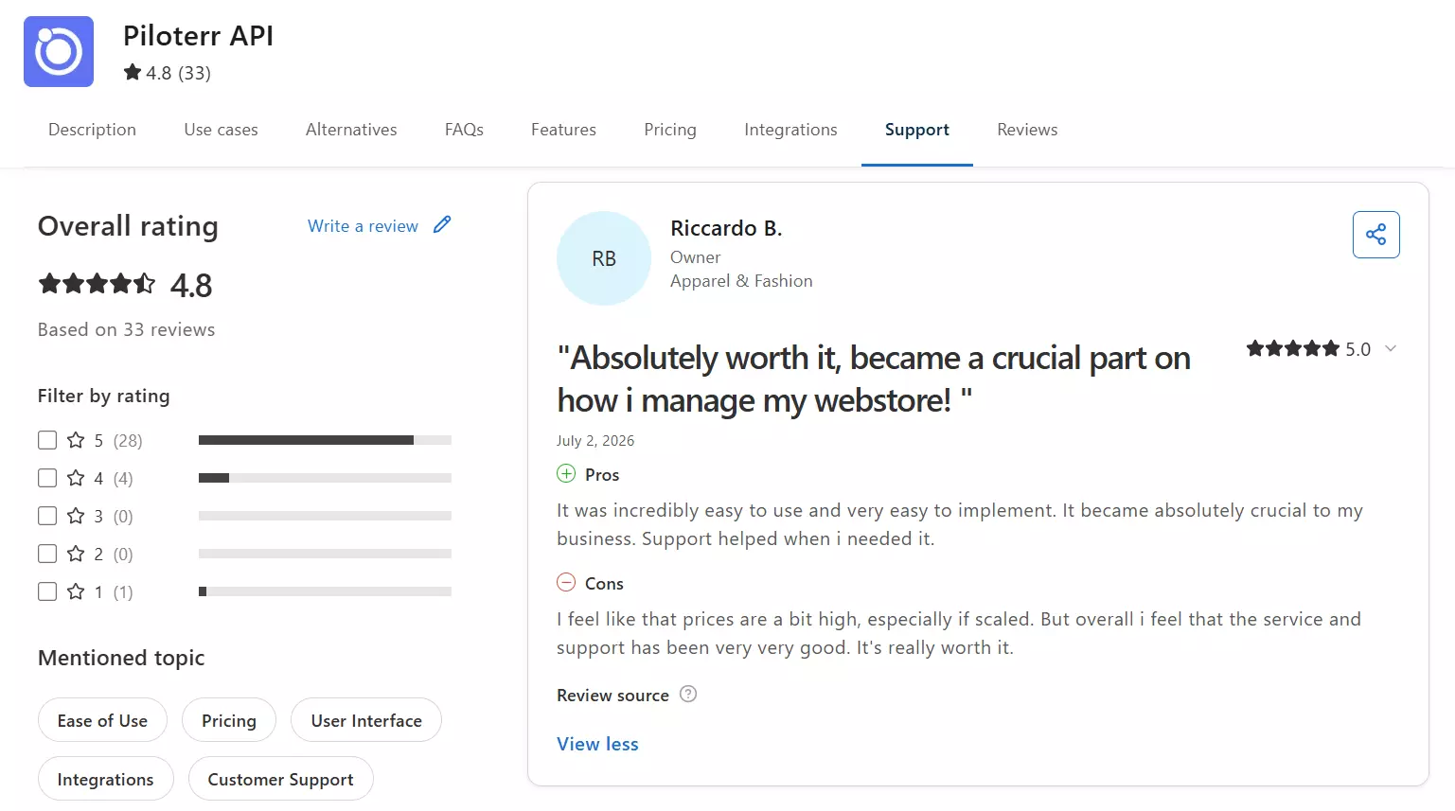Screen dimensions: 1455x811
Task: Switch to the Reviews tab
Action: pos(1027,130)
